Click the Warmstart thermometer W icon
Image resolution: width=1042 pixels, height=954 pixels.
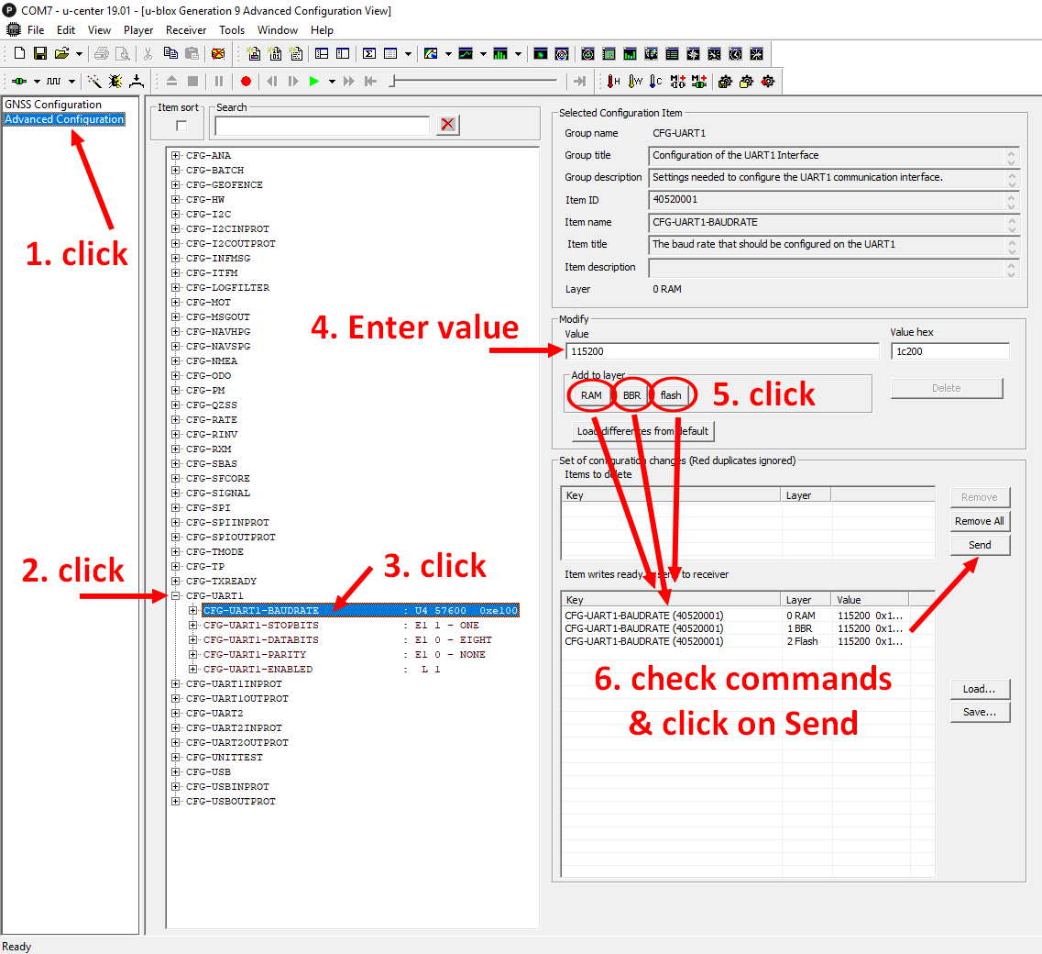(635, 81)
